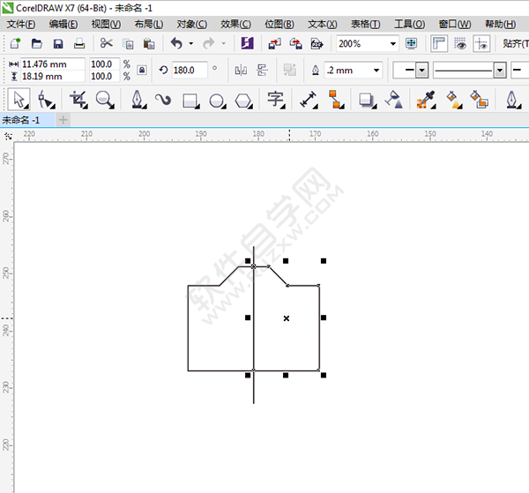Click the full screen preview icon
Screen dimensions: 529x493
(x=411, y=43)
